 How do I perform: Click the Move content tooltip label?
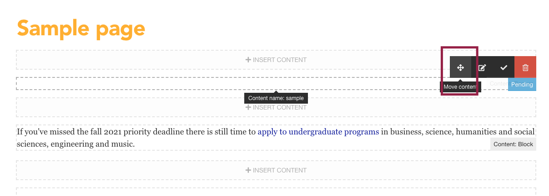click(460, 86)
